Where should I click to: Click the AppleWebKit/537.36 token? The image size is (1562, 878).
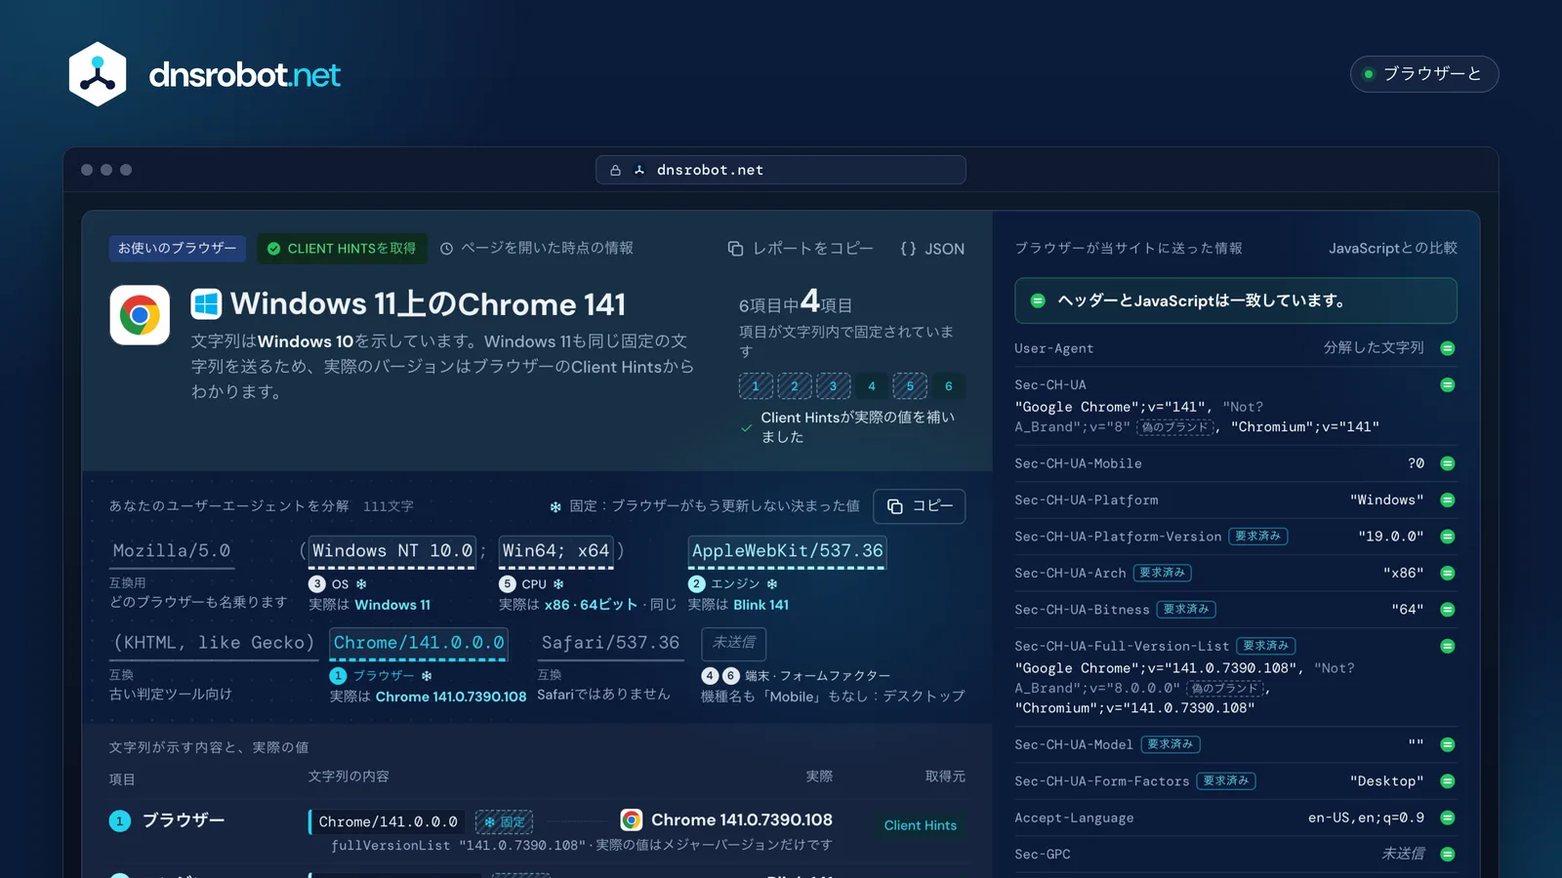pos(788,551)
